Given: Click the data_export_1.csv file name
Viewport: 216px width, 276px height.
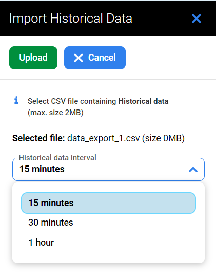Looking at the screenshot, I should [x=104, y=138].
